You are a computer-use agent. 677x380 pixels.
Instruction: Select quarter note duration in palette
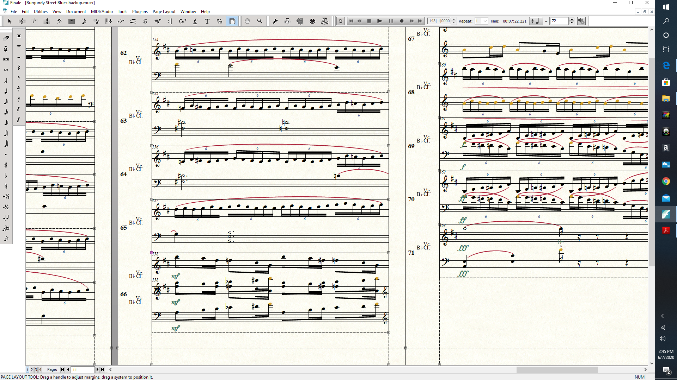click(x=6, y=91)
